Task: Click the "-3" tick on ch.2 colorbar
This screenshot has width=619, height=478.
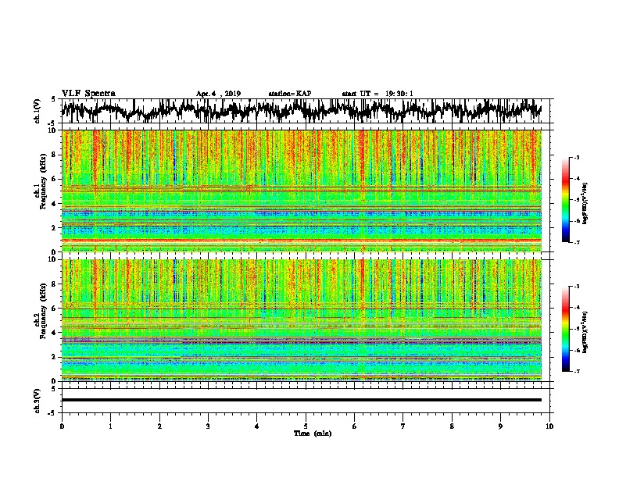Action: (576, 287)
